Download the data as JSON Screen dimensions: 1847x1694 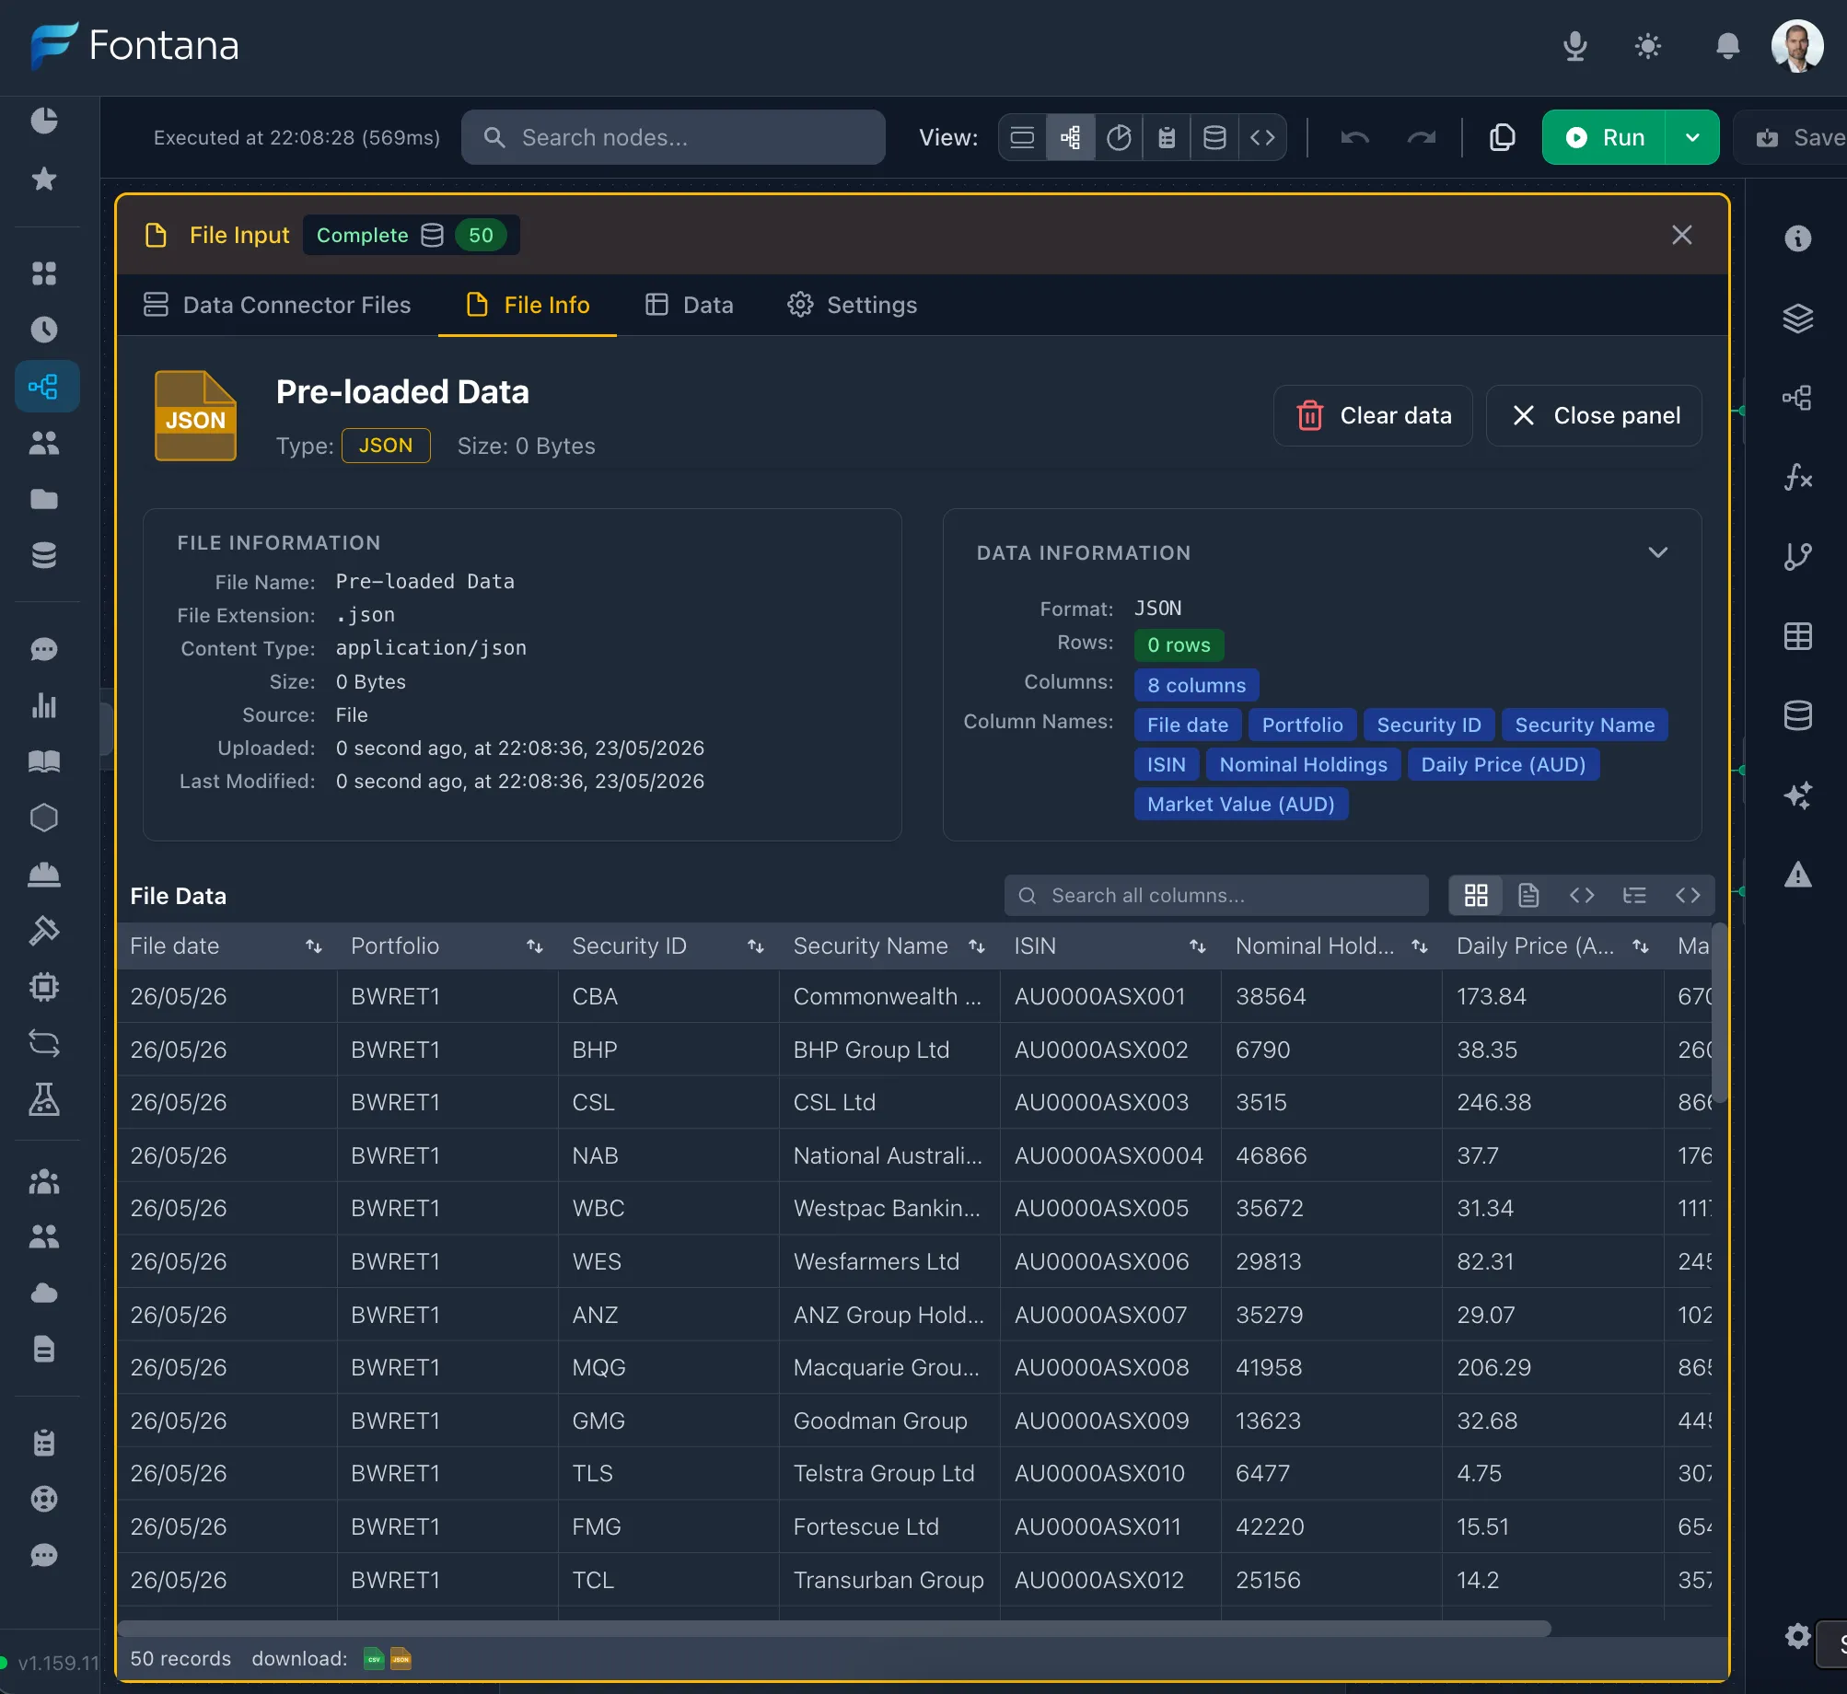tap(401, 1659)
